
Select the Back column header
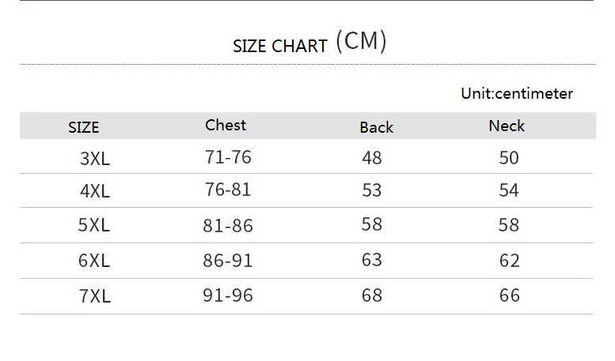point(376,127)
